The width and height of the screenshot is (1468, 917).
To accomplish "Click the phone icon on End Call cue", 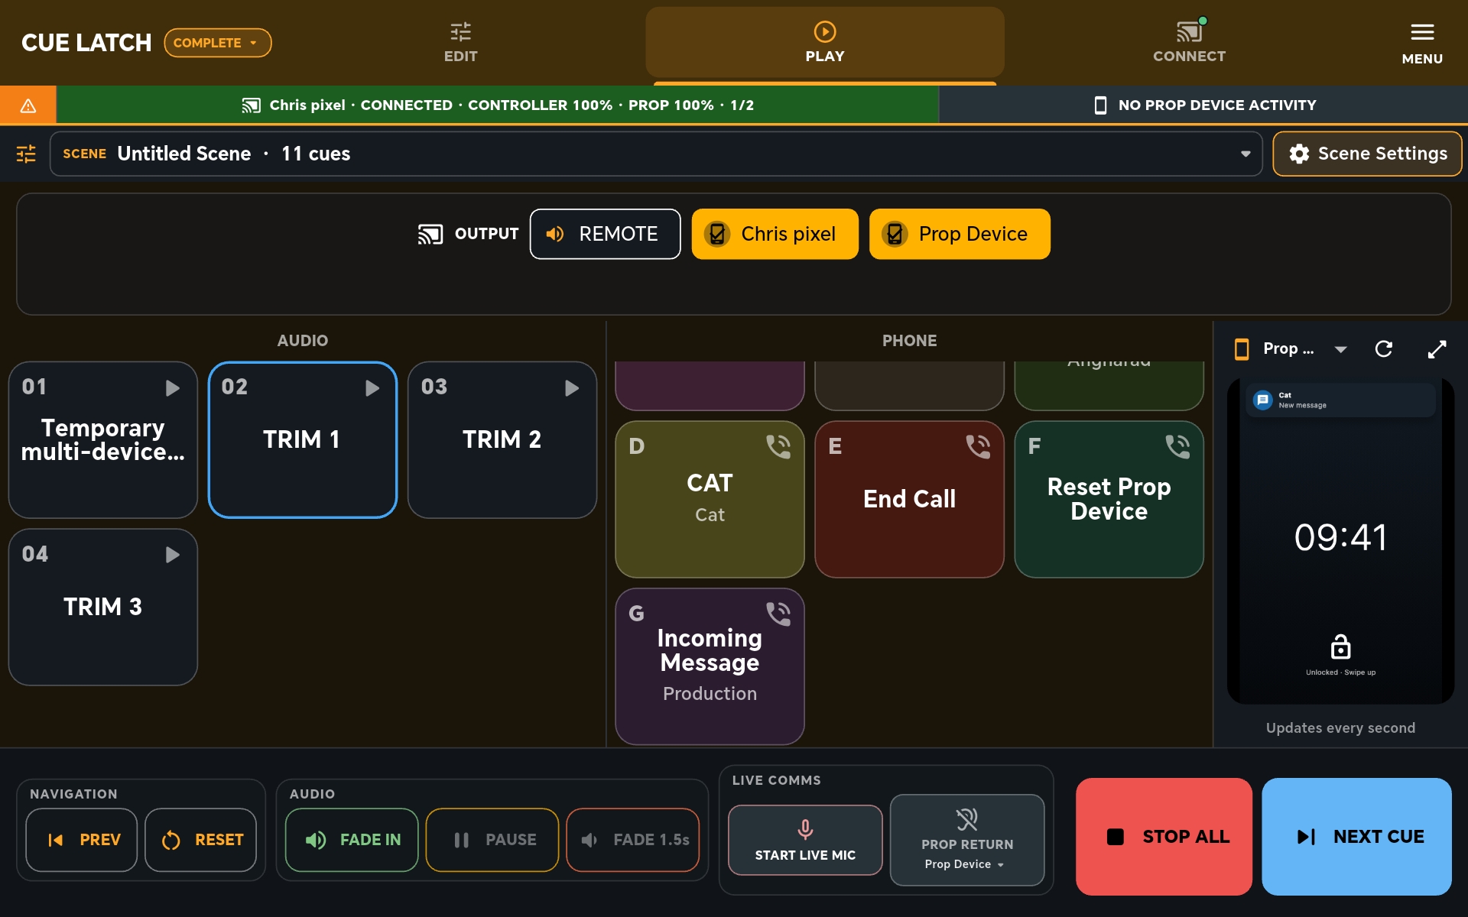I will tap(978, 446).
